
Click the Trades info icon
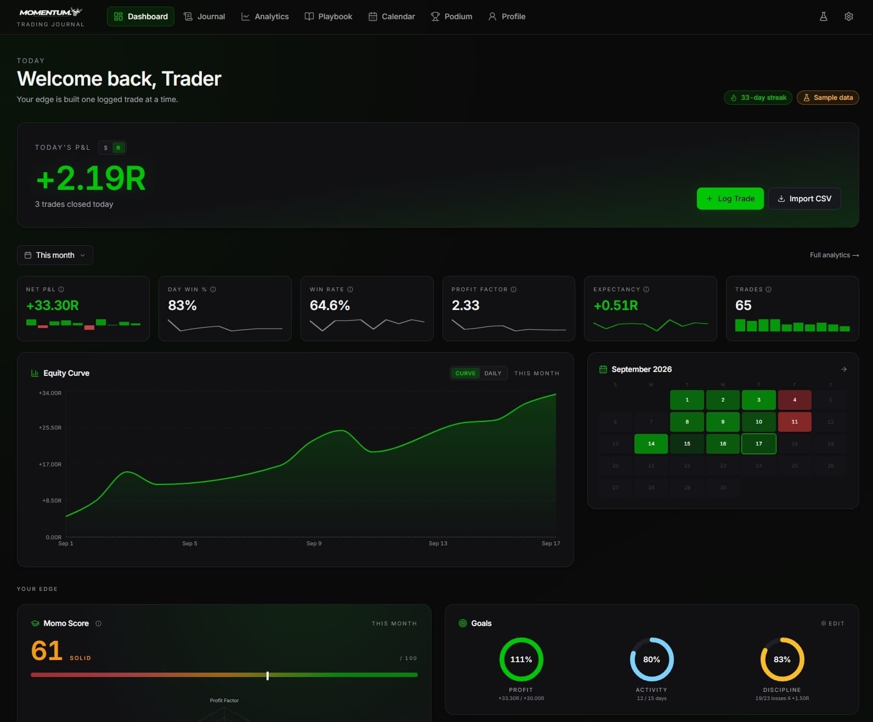[x=769, y=289]
